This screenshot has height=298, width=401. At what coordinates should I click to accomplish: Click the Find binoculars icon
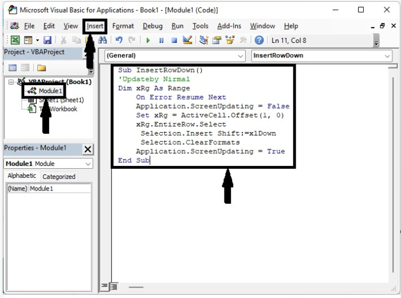(103, 40)
